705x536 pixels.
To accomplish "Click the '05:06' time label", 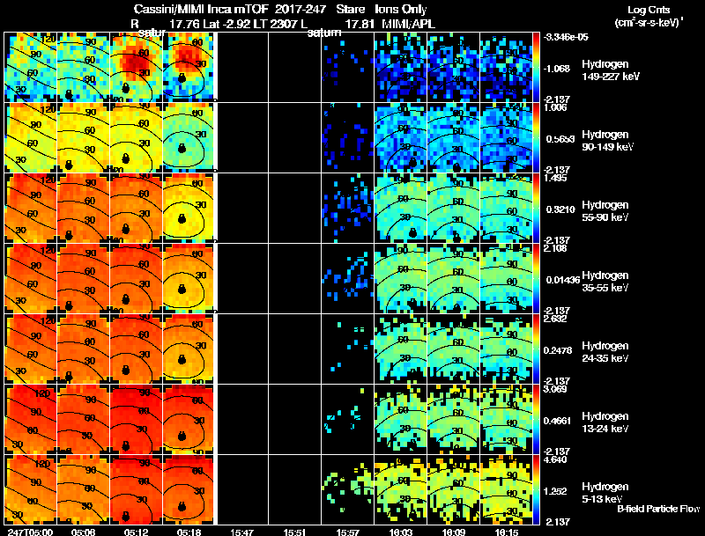I will pos(83,532).
